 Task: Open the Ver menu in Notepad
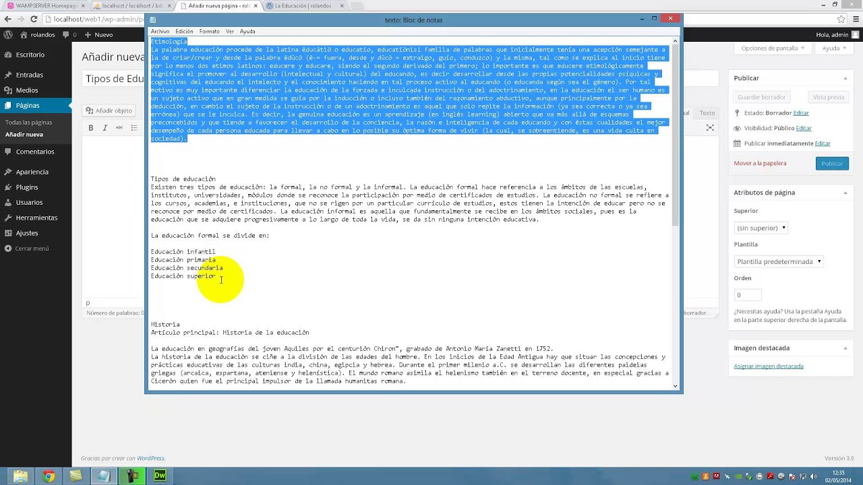pos(230,32)
